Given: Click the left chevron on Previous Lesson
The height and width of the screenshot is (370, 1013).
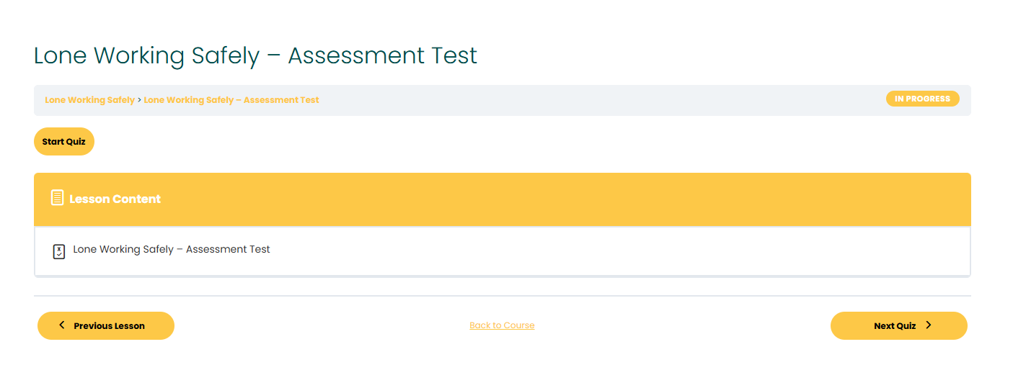Looking at the screenshot, I should tap(62, 325).
